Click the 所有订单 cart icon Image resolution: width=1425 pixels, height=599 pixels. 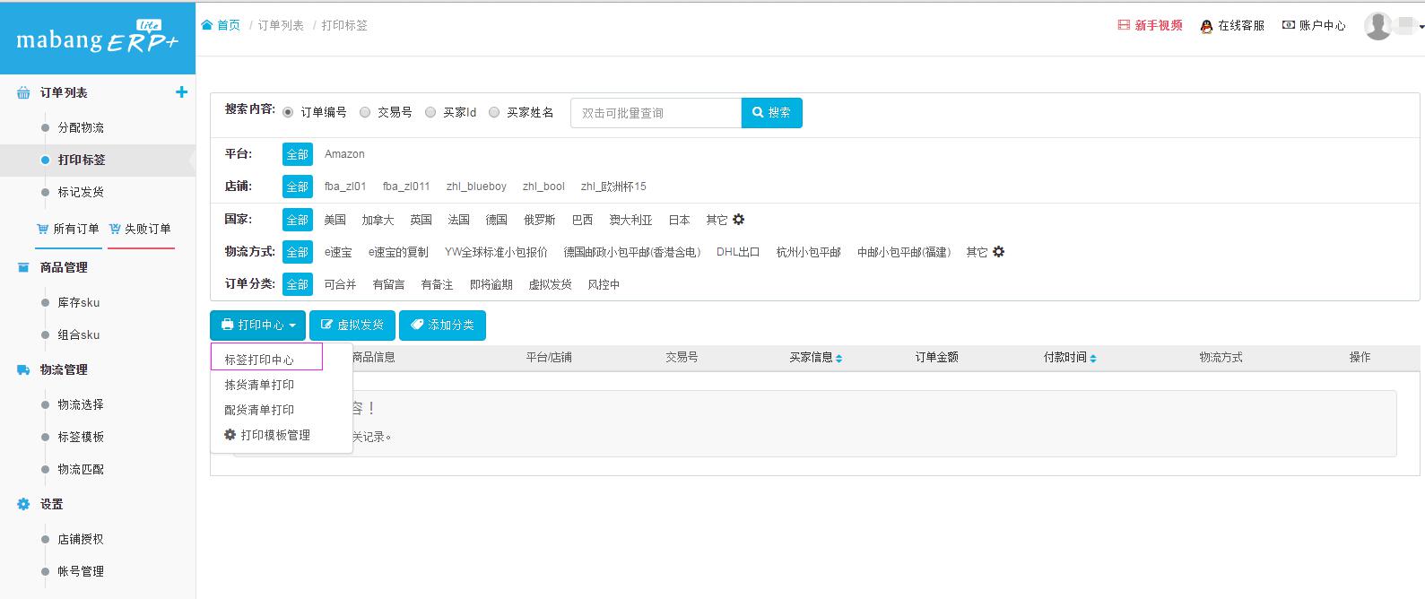click(x=42, y=229)
